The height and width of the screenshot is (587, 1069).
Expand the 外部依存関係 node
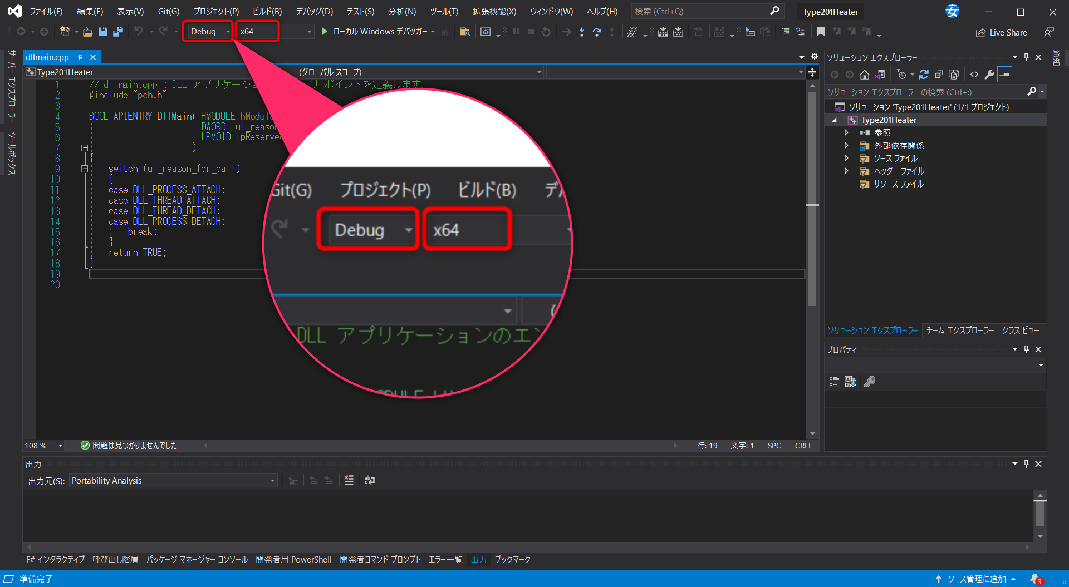click(846, 145)
